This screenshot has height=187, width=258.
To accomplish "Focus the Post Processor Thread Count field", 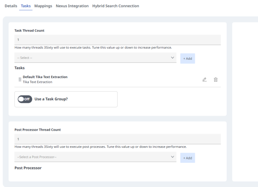I will 118,139.
